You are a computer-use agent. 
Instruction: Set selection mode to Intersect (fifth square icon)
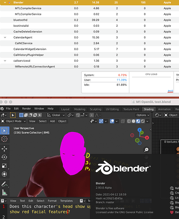(40, 115)
